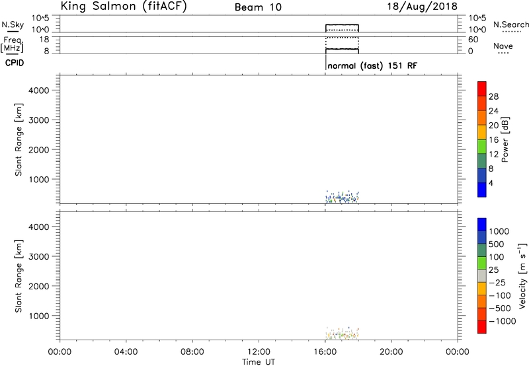Click the "1000" range tick of velocity panel
The image size is (529, 366).
[39, 316]
